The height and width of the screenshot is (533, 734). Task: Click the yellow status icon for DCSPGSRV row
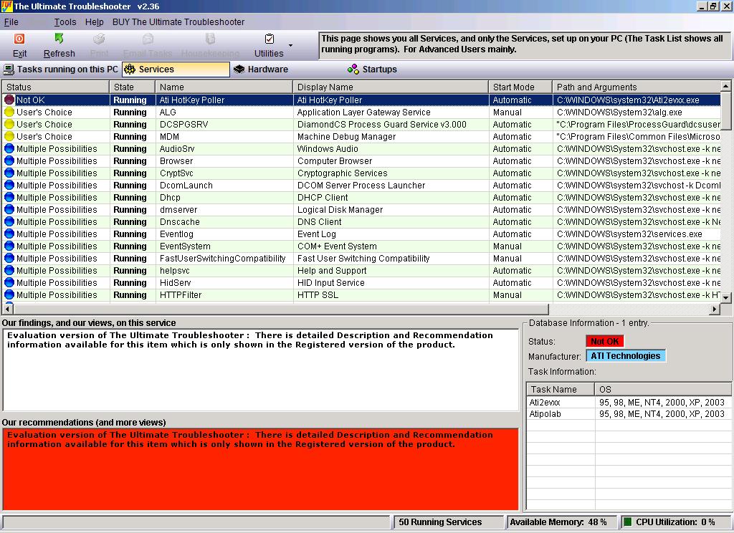(9, 124)
